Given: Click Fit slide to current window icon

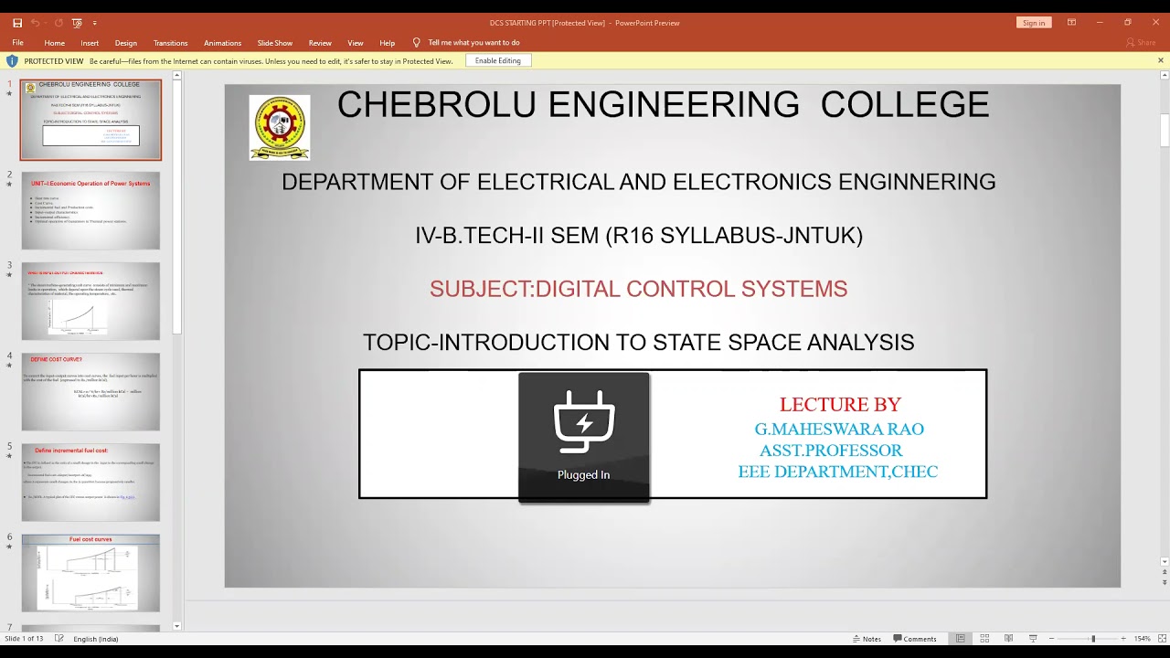Looking at the screenshot, I should [1161, 639].
